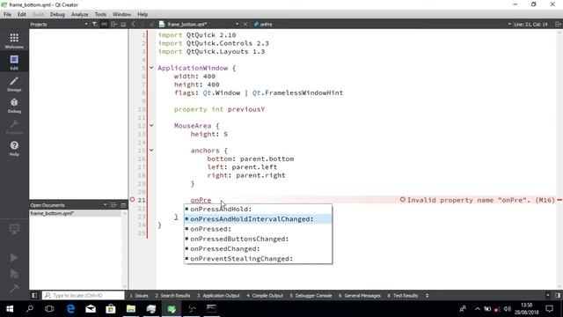Open Microsoft Edge from taskbar

(x=70, y=309)
